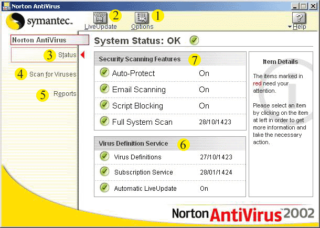
Task: Click the Script Blocking green check icon
Action: 104,105
